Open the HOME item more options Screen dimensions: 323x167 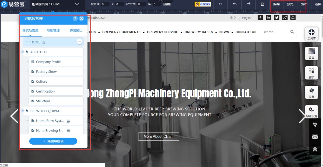79,42
